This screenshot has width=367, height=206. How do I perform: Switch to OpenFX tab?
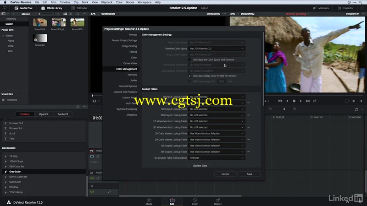pyautogui.click(x=44, y=114)
